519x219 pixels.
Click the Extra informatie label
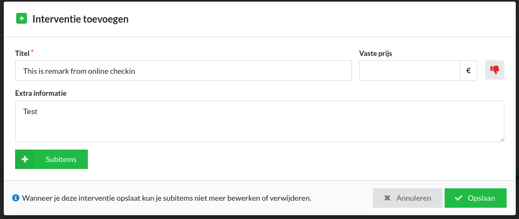pyautogui.click(x=41, y=93)
